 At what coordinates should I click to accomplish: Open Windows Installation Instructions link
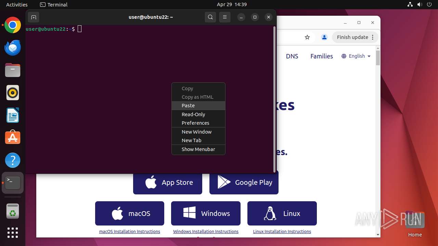206,231
